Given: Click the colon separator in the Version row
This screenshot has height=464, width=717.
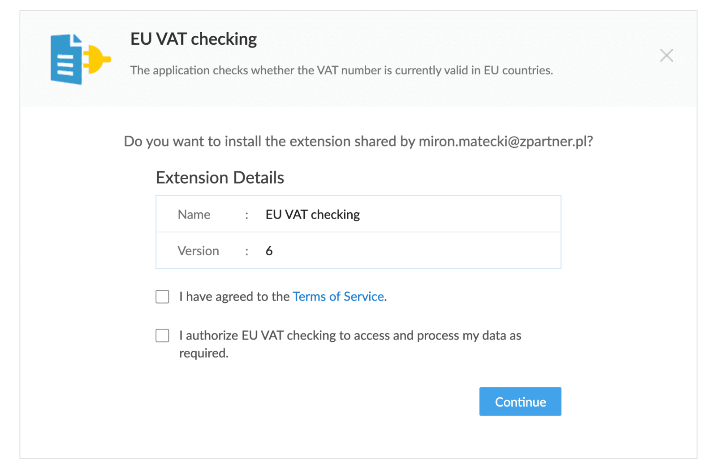Looking at the screenshot, I should [246, 251].
